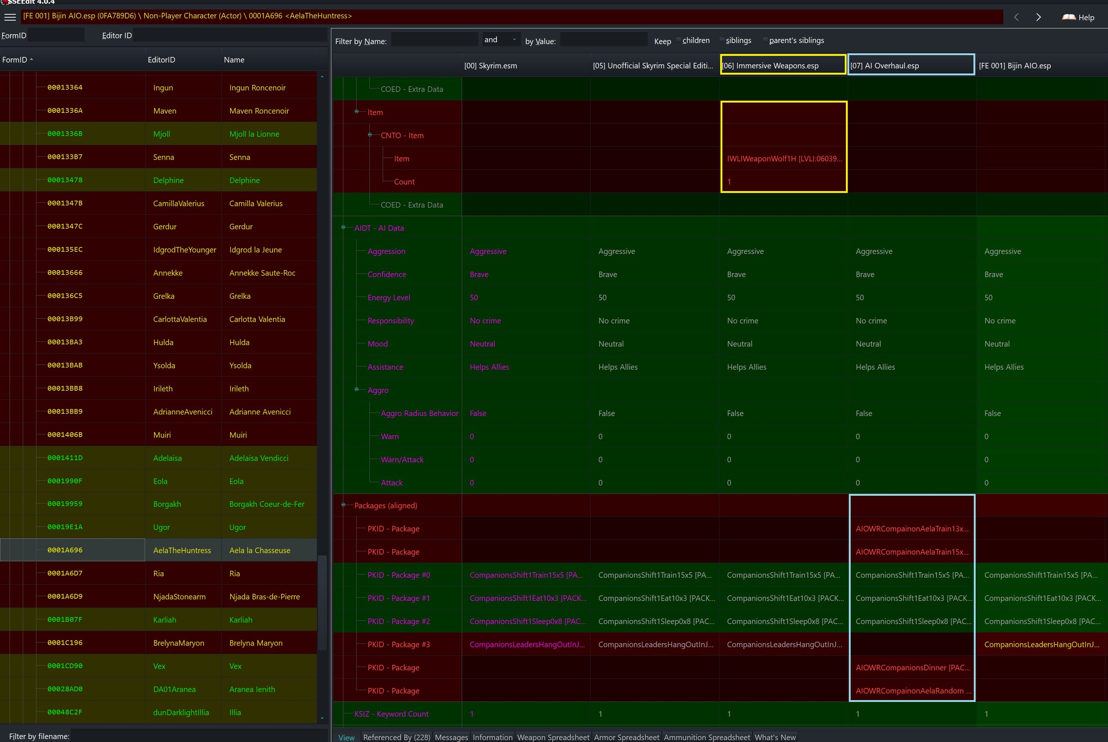Navigate forward with the right arrow
1108x742 pixels.
1039,17
